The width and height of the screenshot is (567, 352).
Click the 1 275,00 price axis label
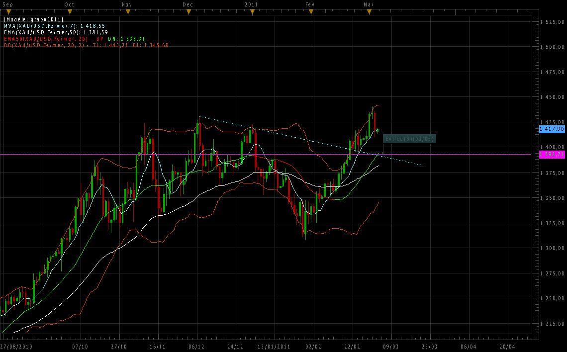(x=552, y=273)
